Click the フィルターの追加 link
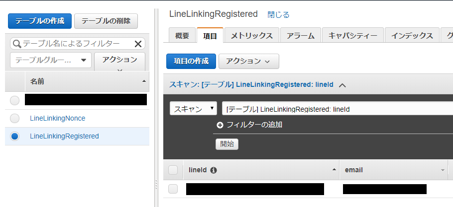Viewport: 453px width, 207px height. 254,125
